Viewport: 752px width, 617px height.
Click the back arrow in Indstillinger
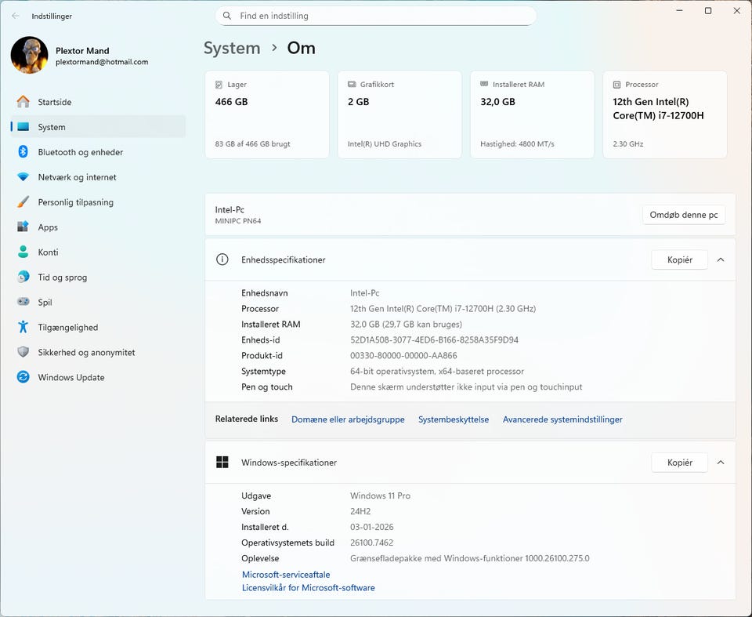(x=16, y=16)
